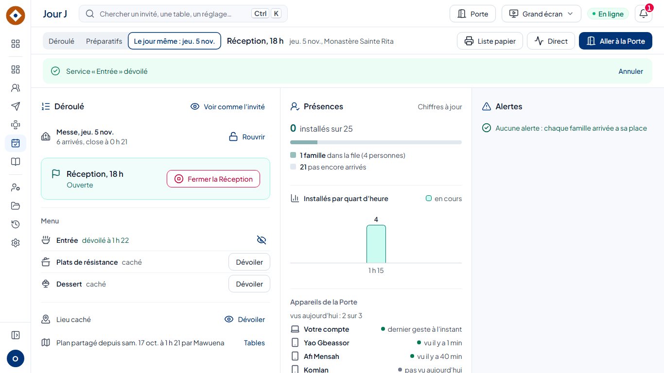Select the Le jour même tab
Screen dimensions: 664x373
(175, 41)
